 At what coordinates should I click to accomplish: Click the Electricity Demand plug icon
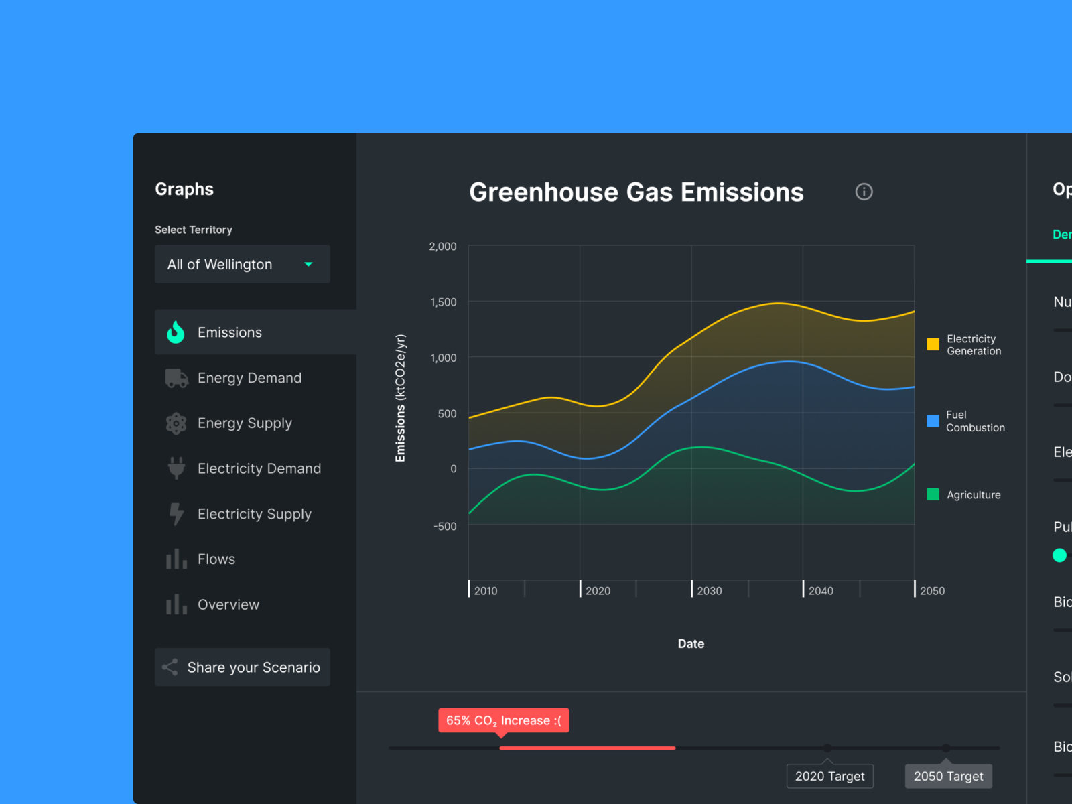[x=176, y=468]
